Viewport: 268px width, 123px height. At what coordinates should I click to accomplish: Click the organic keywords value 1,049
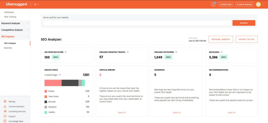(x=158, y=57)
